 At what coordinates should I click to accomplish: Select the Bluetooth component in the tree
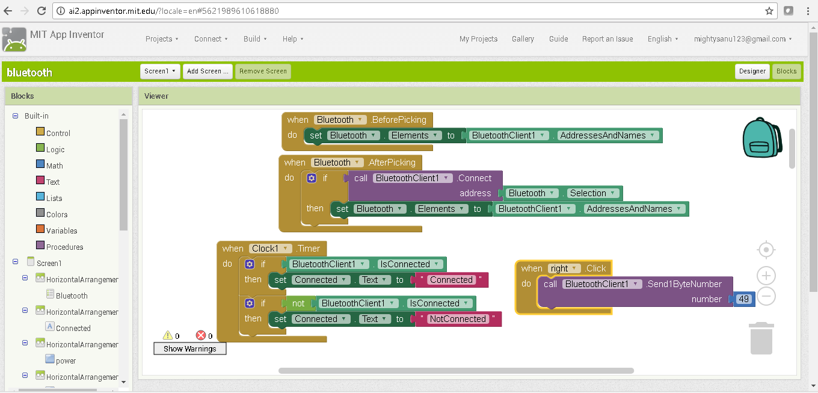(67, 296)
